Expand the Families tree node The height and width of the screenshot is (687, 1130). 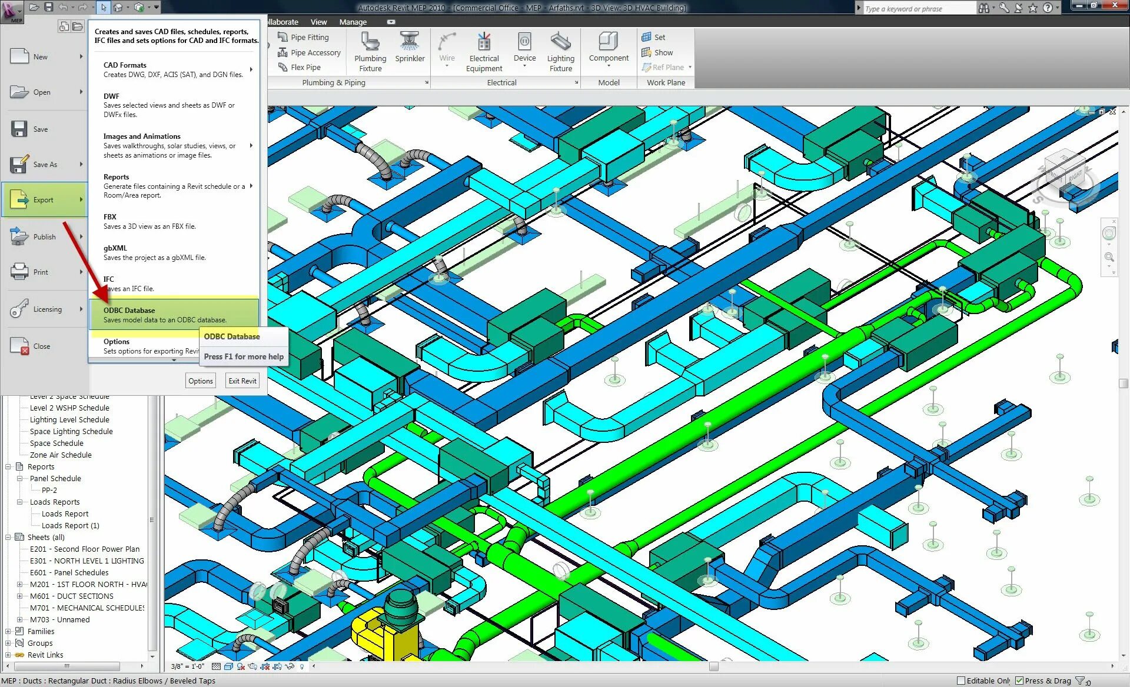tap(8, 631)
